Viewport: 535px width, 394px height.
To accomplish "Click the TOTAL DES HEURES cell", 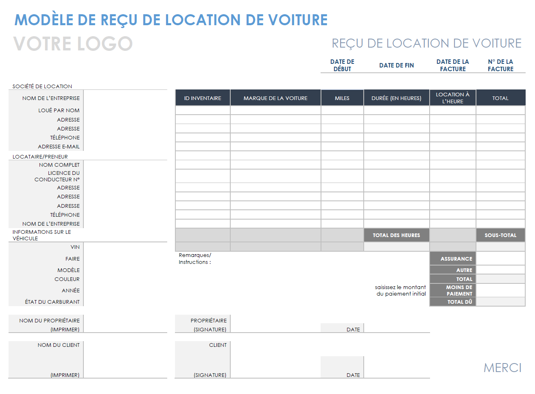I will (x=396, y=235).
